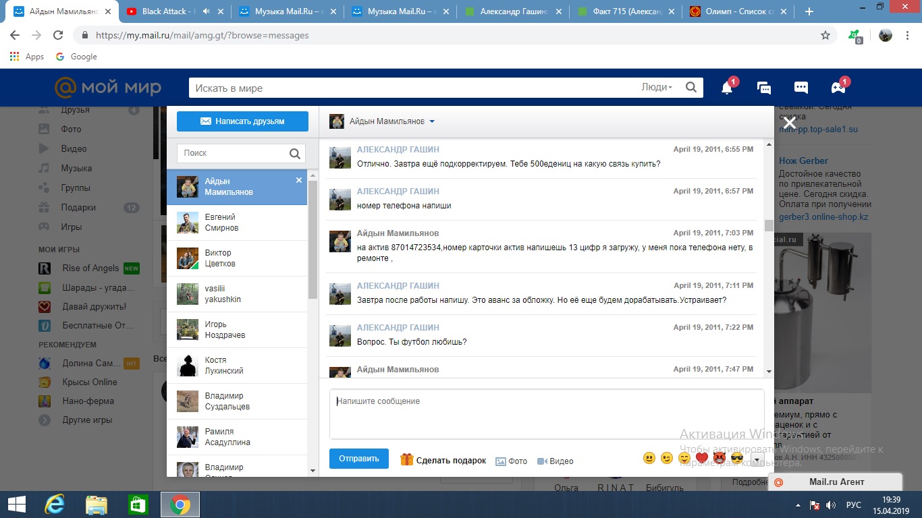Screen dimensions: 922x518
Task: Open Подарки in left sidebar
Action: (x=78, y=207)
